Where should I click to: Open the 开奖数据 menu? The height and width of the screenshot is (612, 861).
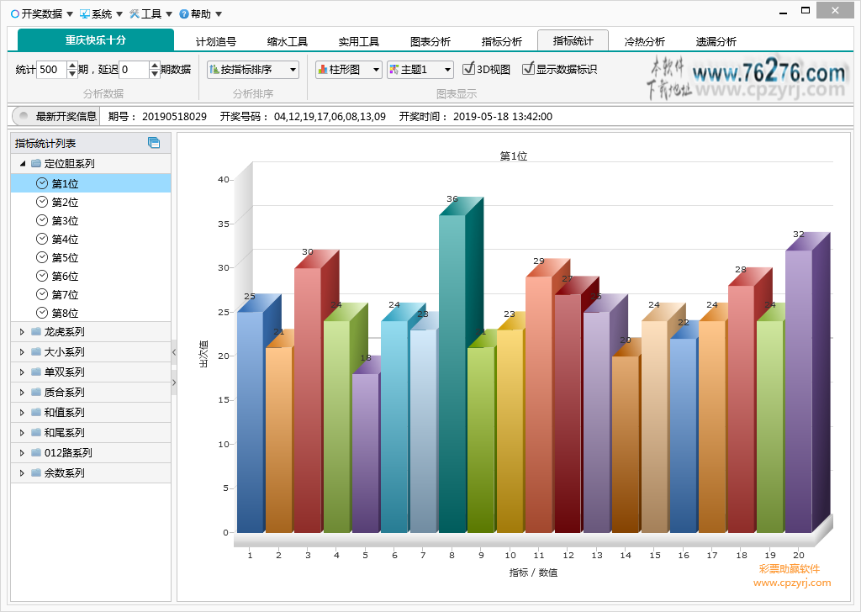pos(42,13)
